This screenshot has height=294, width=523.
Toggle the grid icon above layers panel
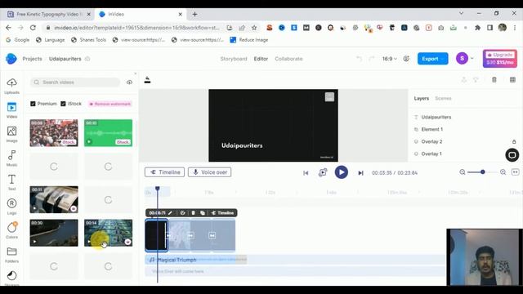click(x=512, y=80)
